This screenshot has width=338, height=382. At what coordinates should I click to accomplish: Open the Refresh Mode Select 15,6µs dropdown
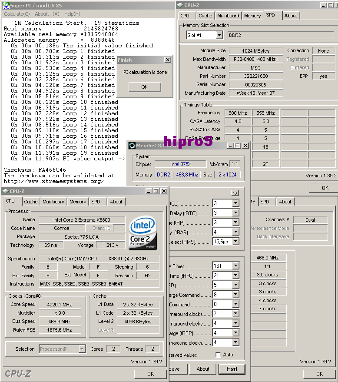point(235,242)
